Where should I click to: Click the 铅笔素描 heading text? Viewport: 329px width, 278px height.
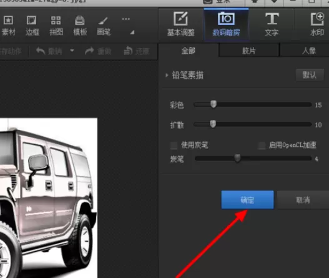point(188,75)
